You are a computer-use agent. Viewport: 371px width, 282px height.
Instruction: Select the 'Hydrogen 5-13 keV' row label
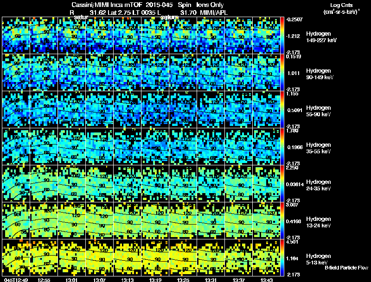pos(319,259)
